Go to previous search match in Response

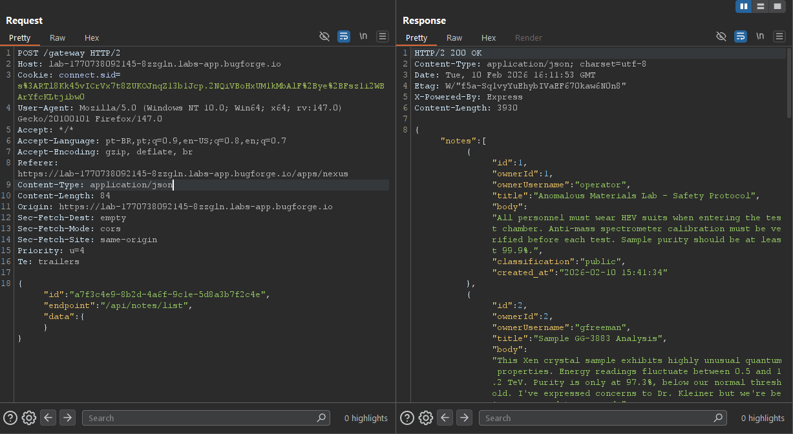pyautogui.click(x=445, y=418)
